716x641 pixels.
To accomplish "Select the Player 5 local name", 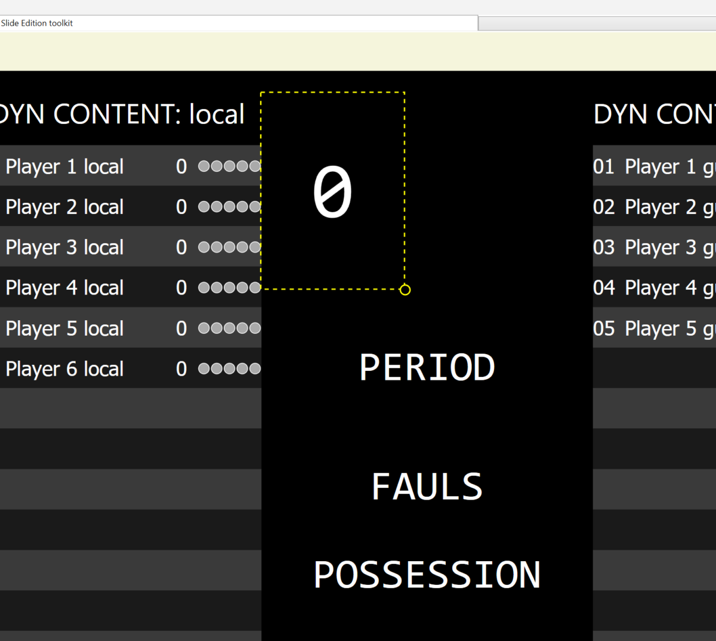I will (x=64, y=329).
